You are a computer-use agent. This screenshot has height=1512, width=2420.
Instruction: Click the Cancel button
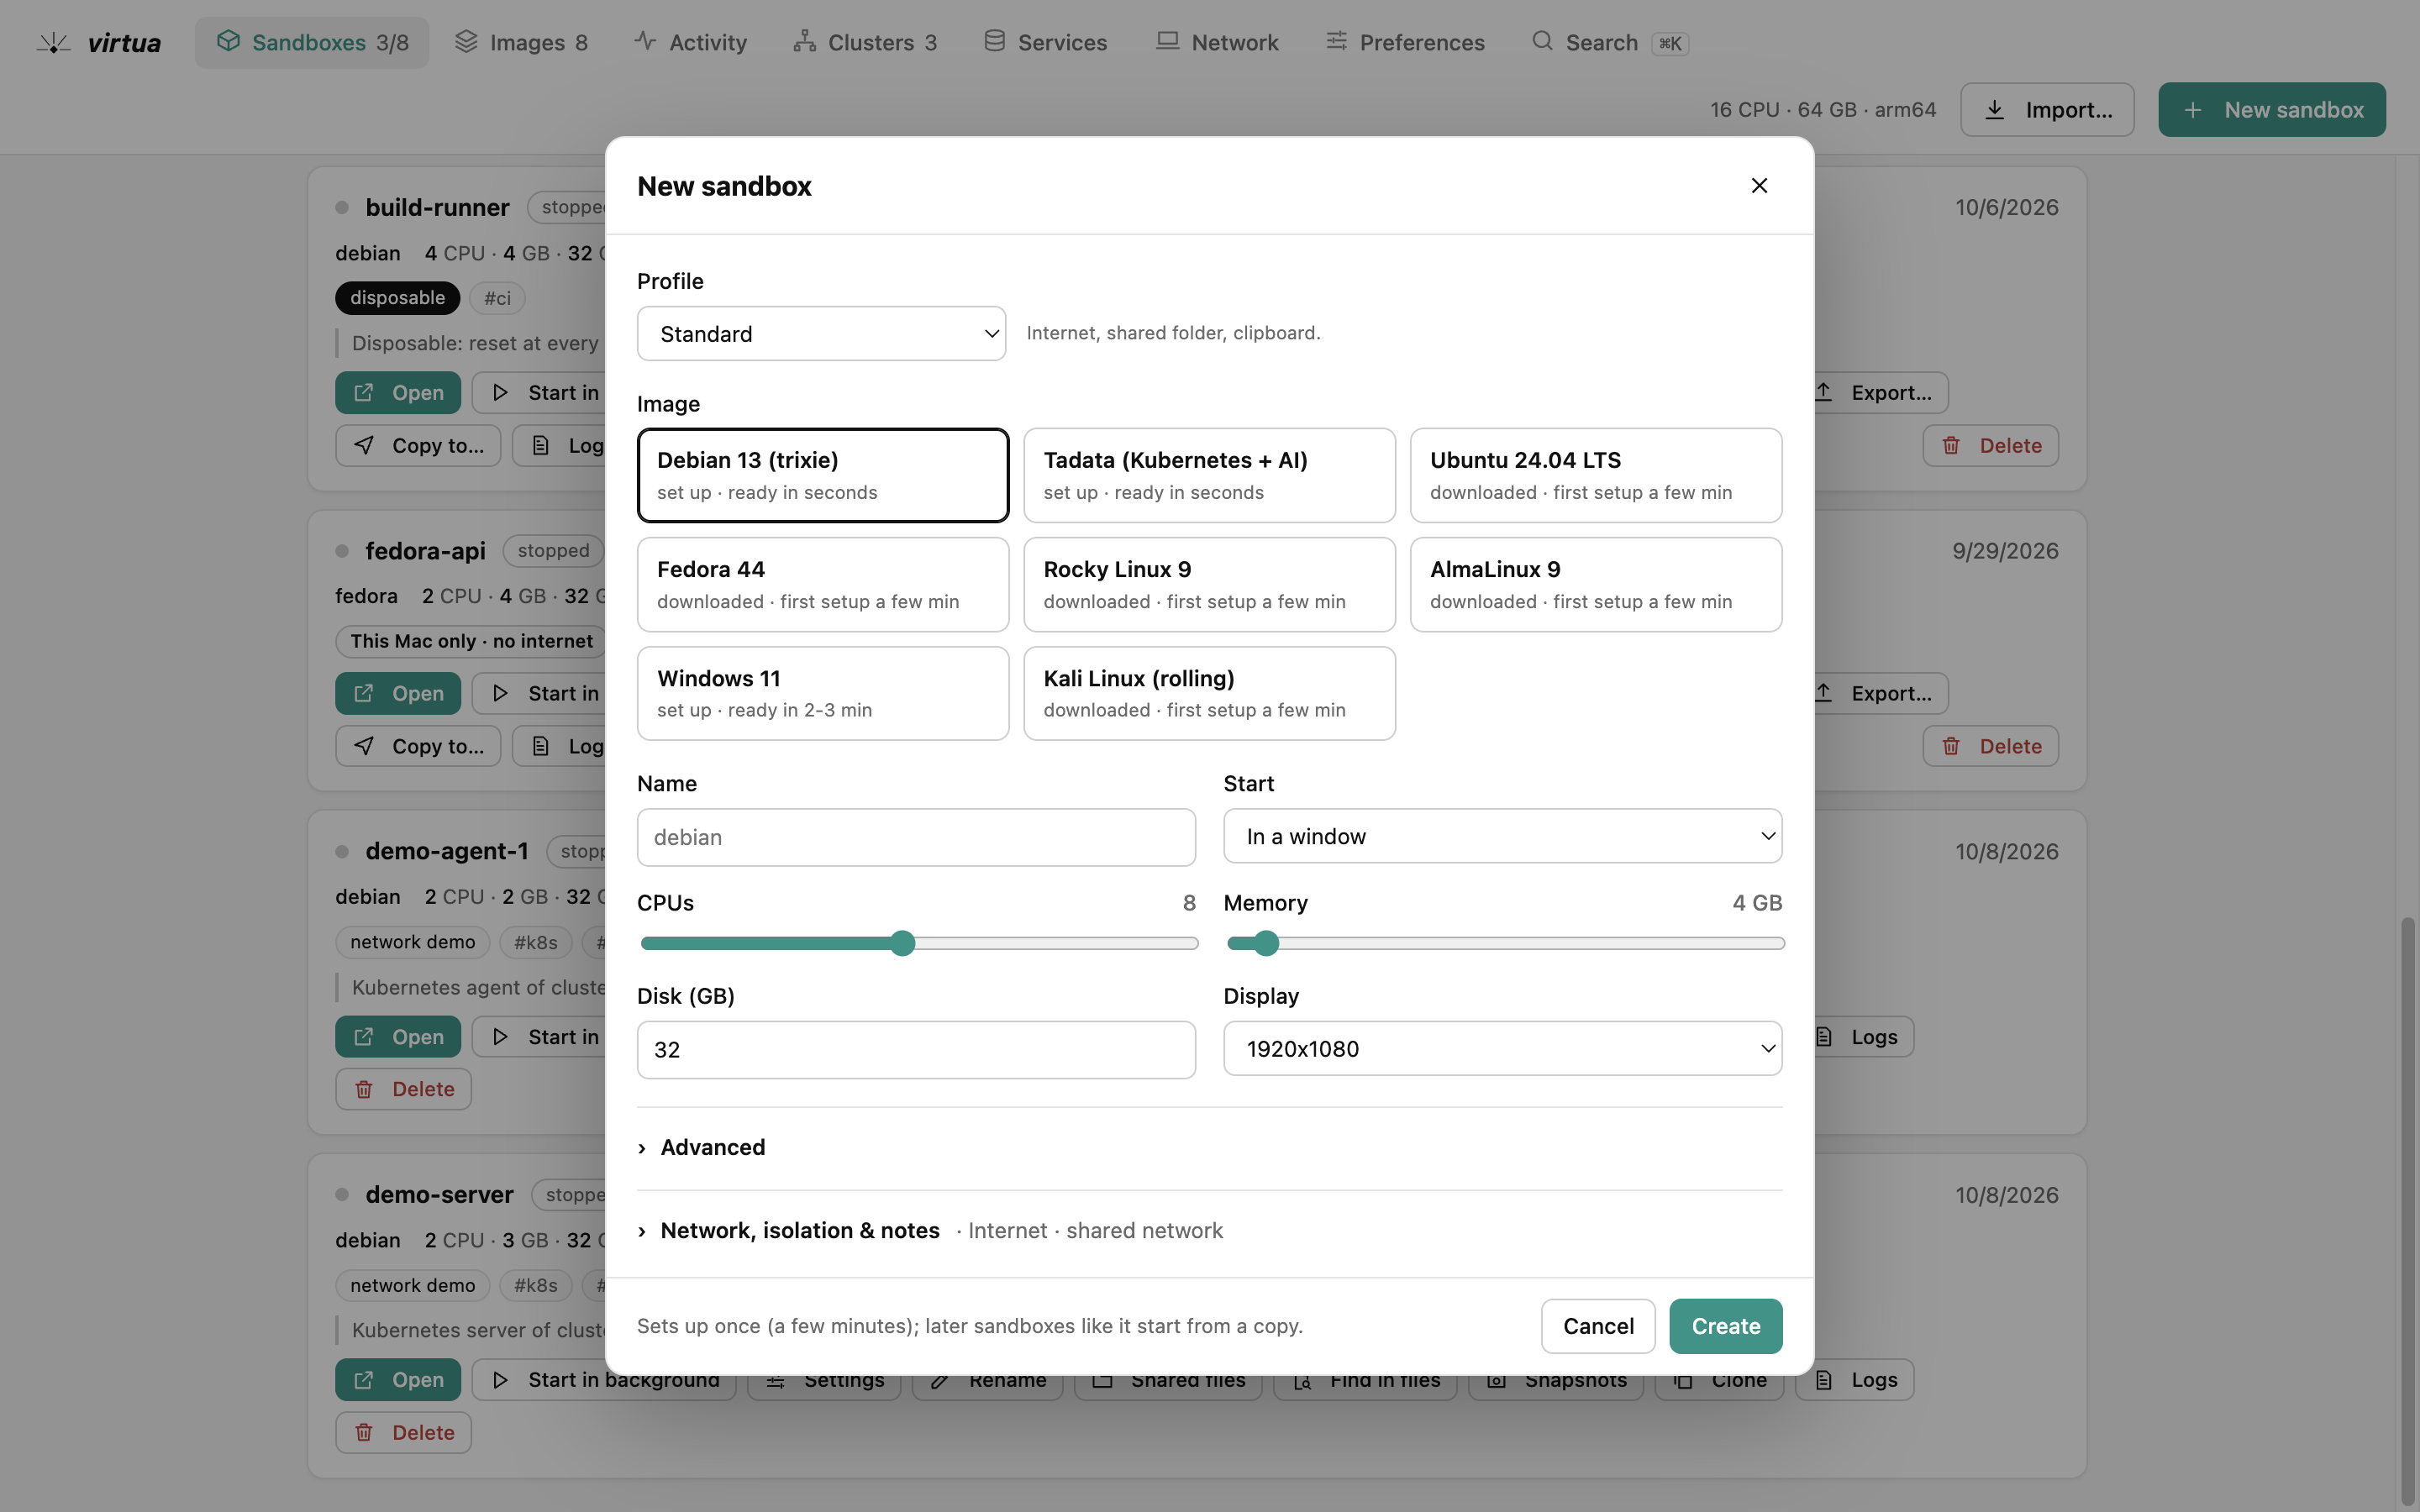tap(1598, 1326)
